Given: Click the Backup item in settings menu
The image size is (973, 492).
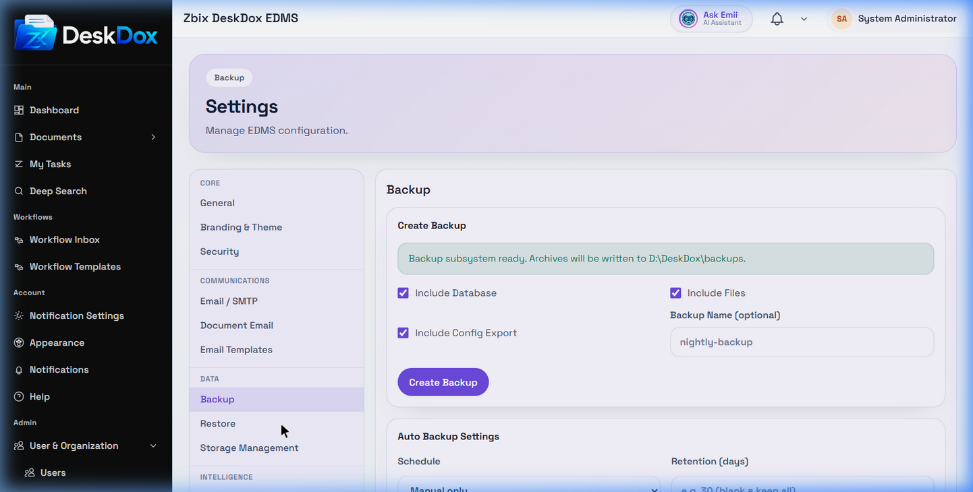Looking at the screenshot, I should pos(277,400).
